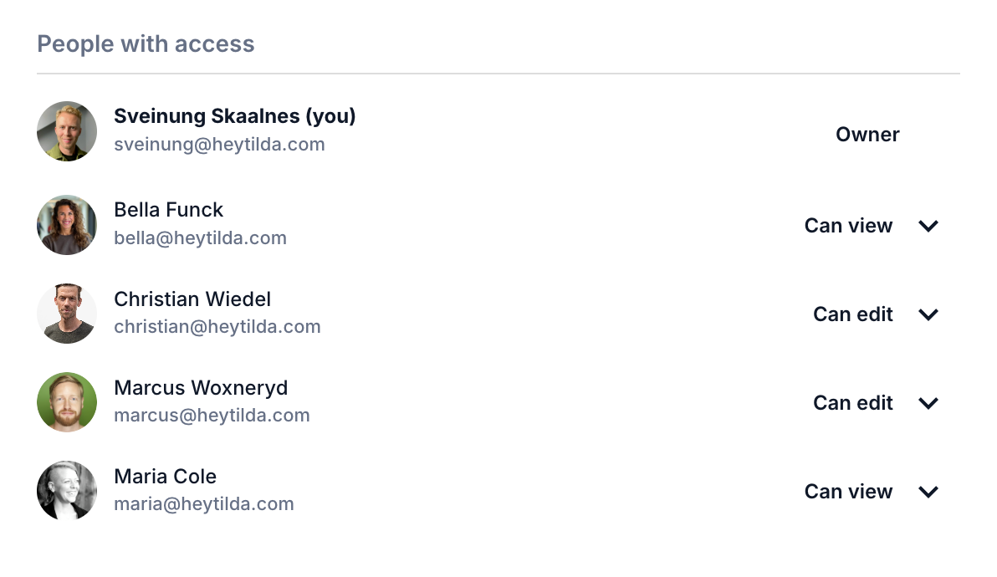Click the email marcus@heytilda.com

(x=212, y=416)
